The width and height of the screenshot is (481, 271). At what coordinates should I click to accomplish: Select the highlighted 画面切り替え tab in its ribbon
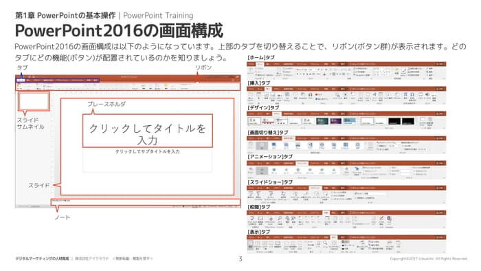click(289, 138)
